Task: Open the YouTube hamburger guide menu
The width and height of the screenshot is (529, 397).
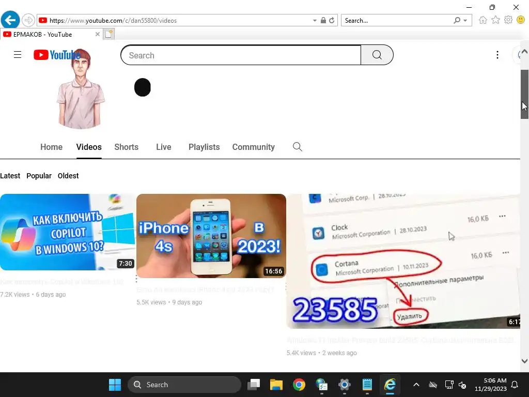Action: pyautogui.click(x=18, y=55)
